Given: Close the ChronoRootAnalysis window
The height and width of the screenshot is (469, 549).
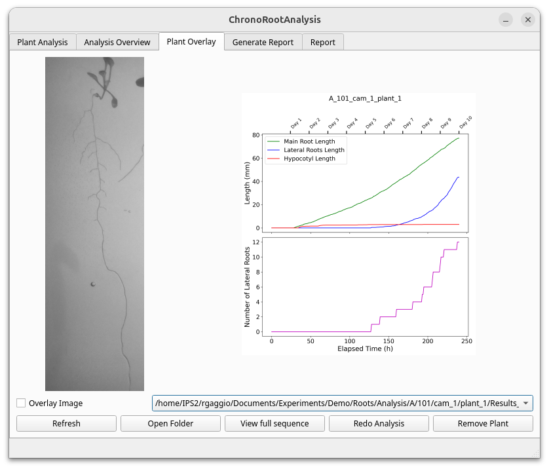Looking at the screenshot, I should tap(528, 20).
